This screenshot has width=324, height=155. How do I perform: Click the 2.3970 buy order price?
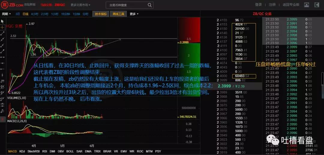(x=222, y=109)
